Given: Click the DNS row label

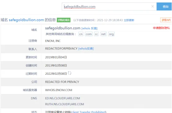Looking at the screenshot, I should [x=34, y=98].
